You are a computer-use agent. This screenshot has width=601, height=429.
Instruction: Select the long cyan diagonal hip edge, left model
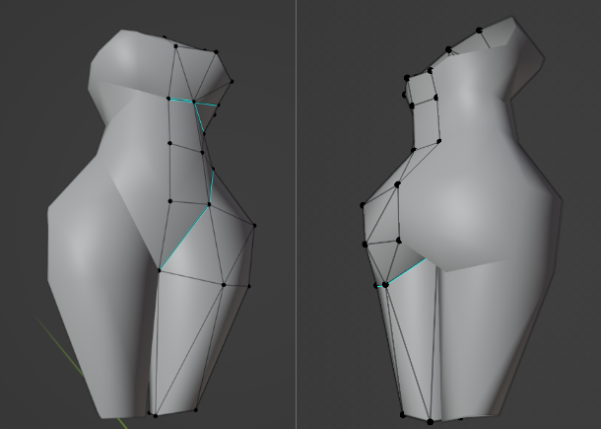pyautogui.click(x=184, y=237)
